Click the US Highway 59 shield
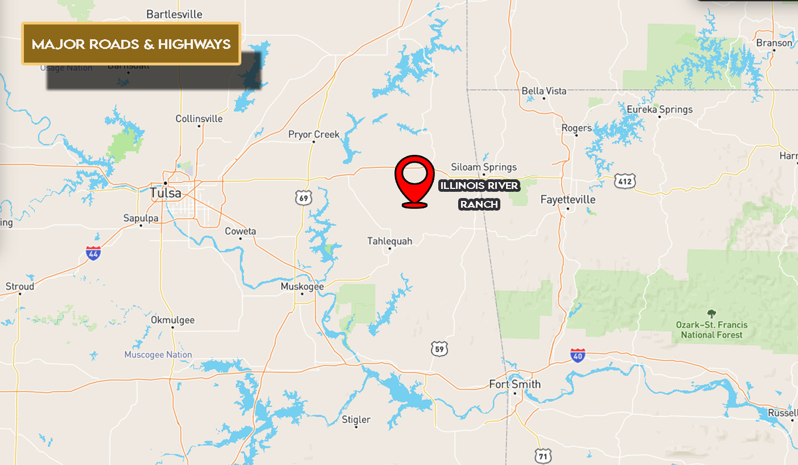The height and width of the screenshot is (465, 798). pyautogui.click(x=438, y=349)
